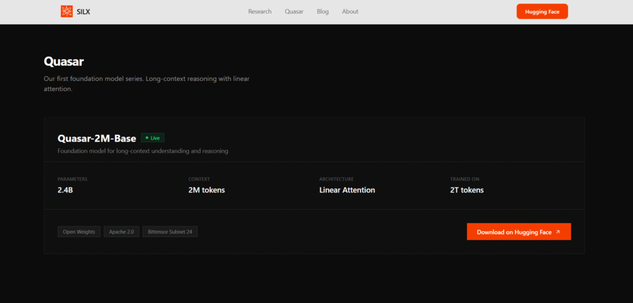Select the Quasar-2M-Base model title

tap(96, 139)
